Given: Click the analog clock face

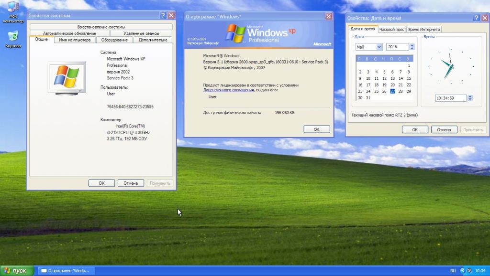Looking at the screenshot, I should point(451,66).
